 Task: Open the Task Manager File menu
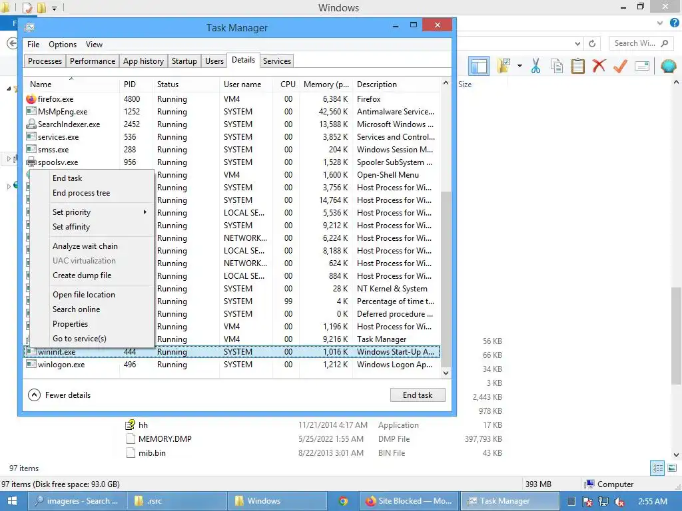coord(33,45)
